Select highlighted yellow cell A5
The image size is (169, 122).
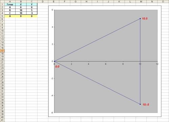[10, 16]
